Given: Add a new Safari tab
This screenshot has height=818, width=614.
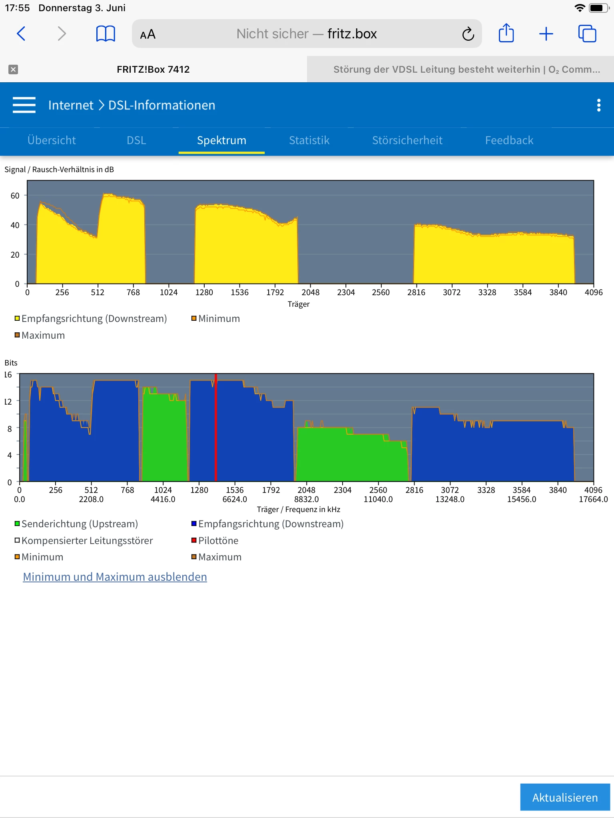Looking at the screenshot, I should tap(546, 34).
